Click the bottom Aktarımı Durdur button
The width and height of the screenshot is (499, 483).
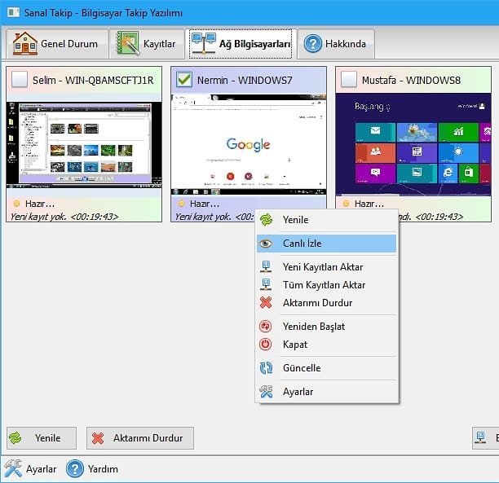140,438
